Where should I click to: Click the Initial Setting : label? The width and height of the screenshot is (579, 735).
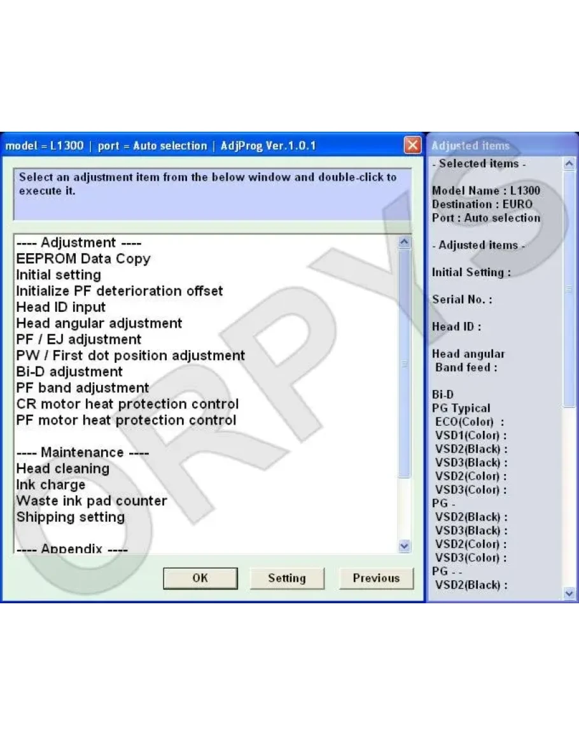(x=471, y=272)
